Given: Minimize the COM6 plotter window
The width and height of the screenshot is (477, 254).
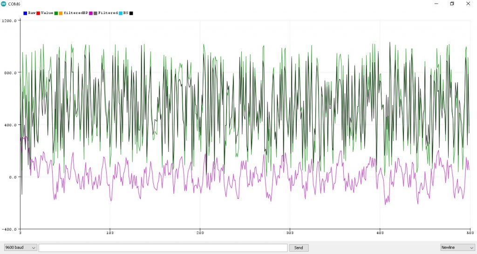Looking at the screenshot, I should pyautogui.click(x=436, y=4).
